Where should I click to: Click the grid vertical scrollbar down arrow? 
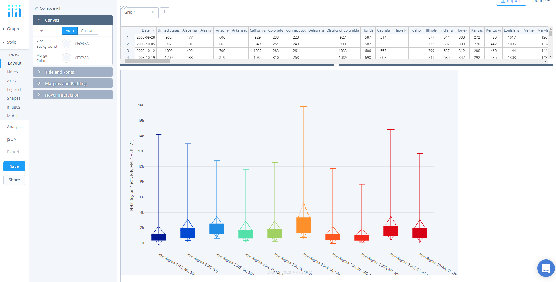pyautogui.click(x=550, y=56)
